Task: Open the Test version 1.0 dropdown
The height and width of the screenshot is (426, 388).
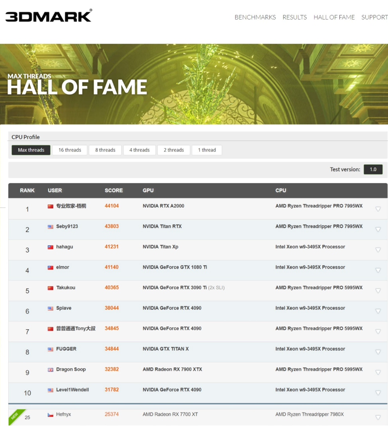Action: pyautogui.click(x=373, y=169)
